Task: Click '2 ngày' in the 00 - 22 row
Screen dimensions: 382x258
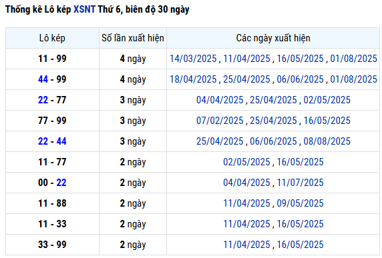Action: coord(133,183)
